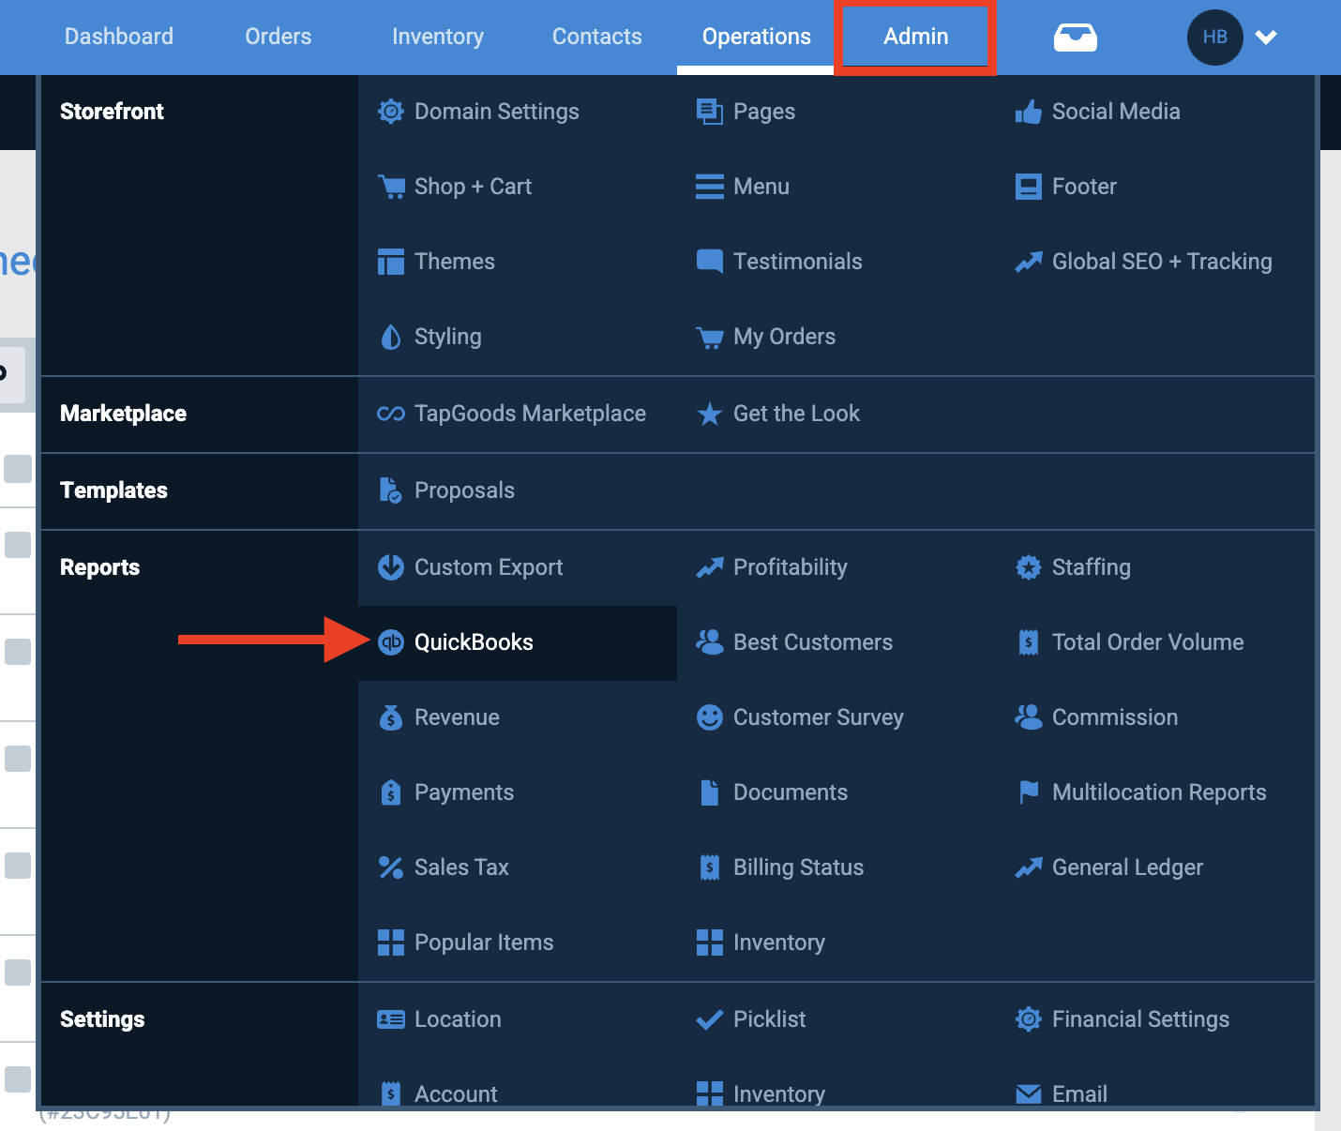Click the Multilocation Reports flag icon

click(1029, 792)
